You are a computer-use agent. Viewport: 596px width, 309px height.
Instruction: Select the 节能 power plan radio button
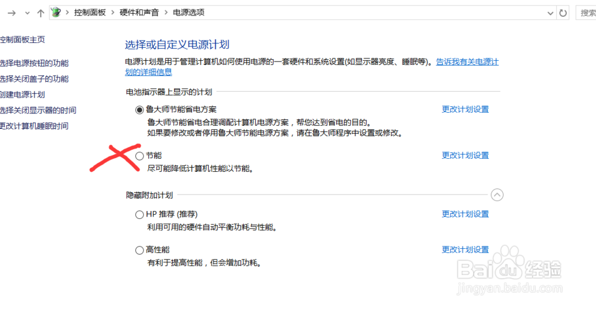[x=139, y=156]
